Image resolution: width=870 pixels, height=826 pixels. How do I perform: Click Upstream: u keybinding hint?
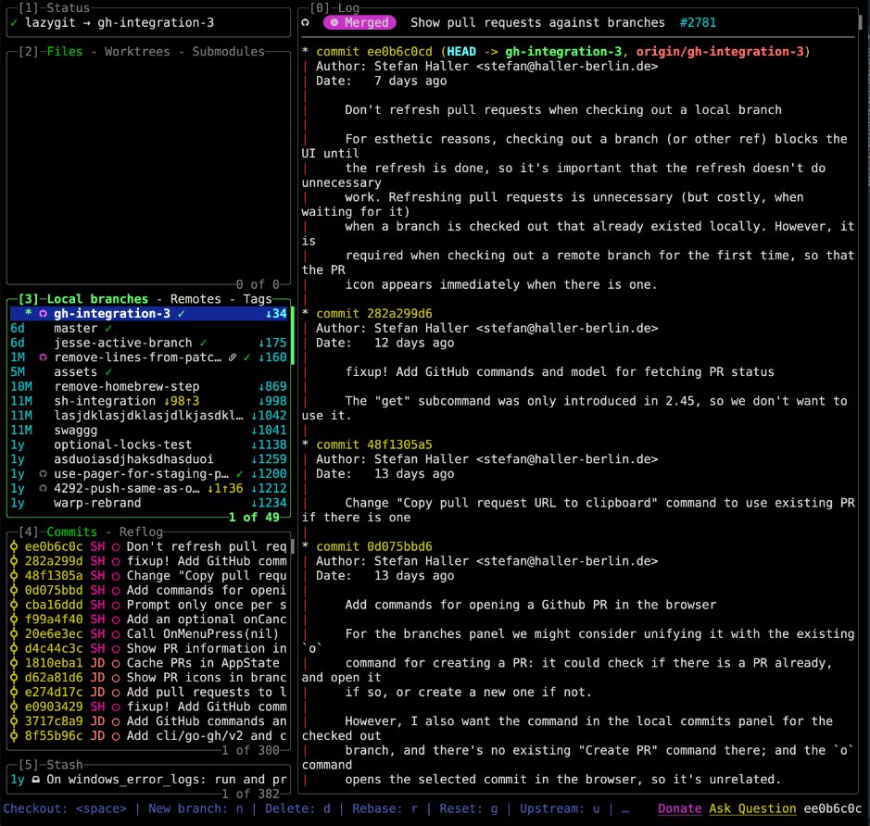[560, 808]
